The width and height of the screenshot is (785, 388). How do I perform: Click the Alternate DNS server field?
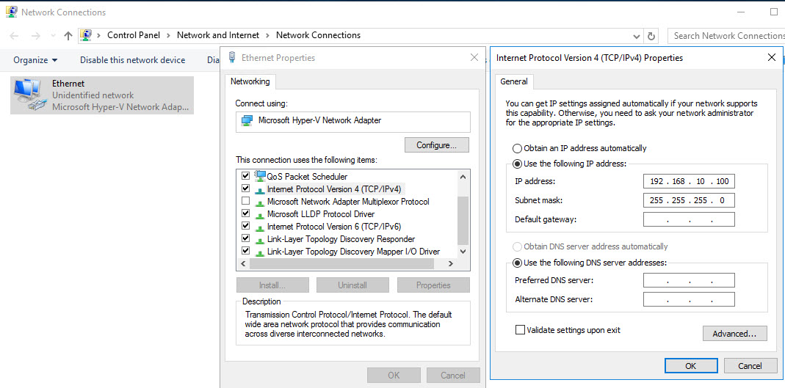(x=689, y=299)
